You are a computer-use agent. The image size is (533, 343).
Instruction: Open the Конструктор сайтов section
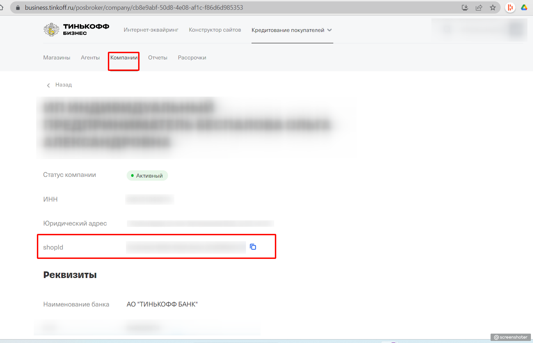click(x=215, y=30)
